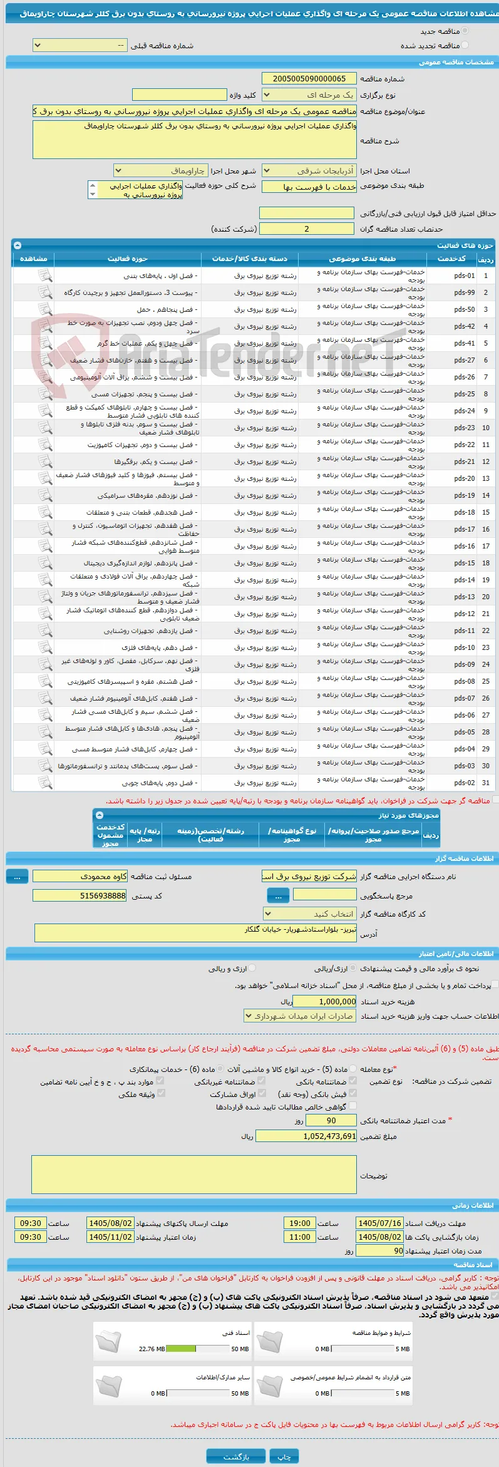Click the کلید واژه input field

[x=180, y=95]
